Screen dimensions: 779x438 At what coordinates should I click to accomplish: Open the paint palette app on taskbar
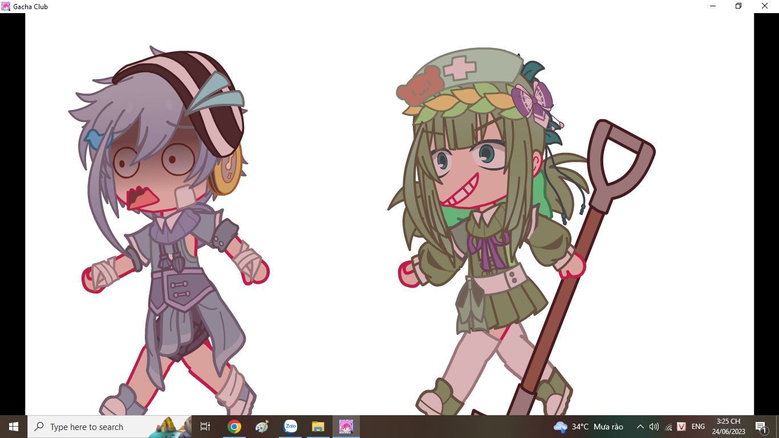(262, 427)
